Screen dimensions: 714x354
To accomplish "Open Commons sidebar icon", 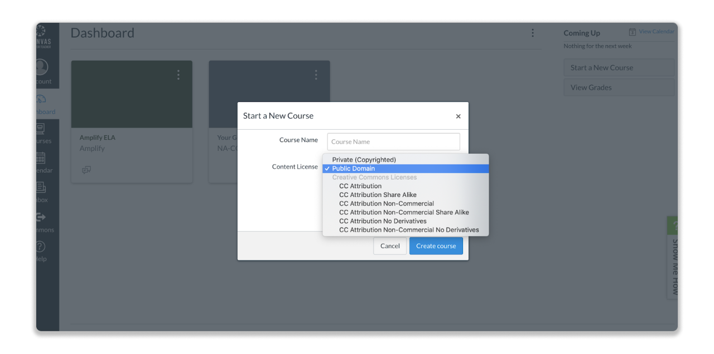I will [x=41, y=217].
